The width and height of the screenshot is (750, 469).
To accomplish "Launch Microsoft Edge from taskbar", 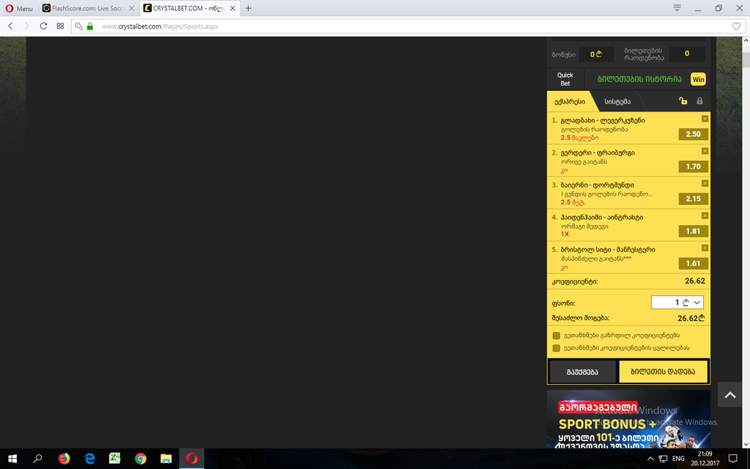I will pos(89,459).
